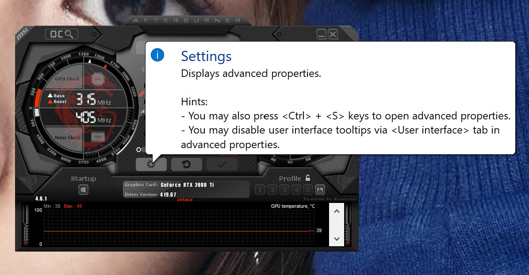
Task: Click the driver version "419.67"
Action: point(168,195)
